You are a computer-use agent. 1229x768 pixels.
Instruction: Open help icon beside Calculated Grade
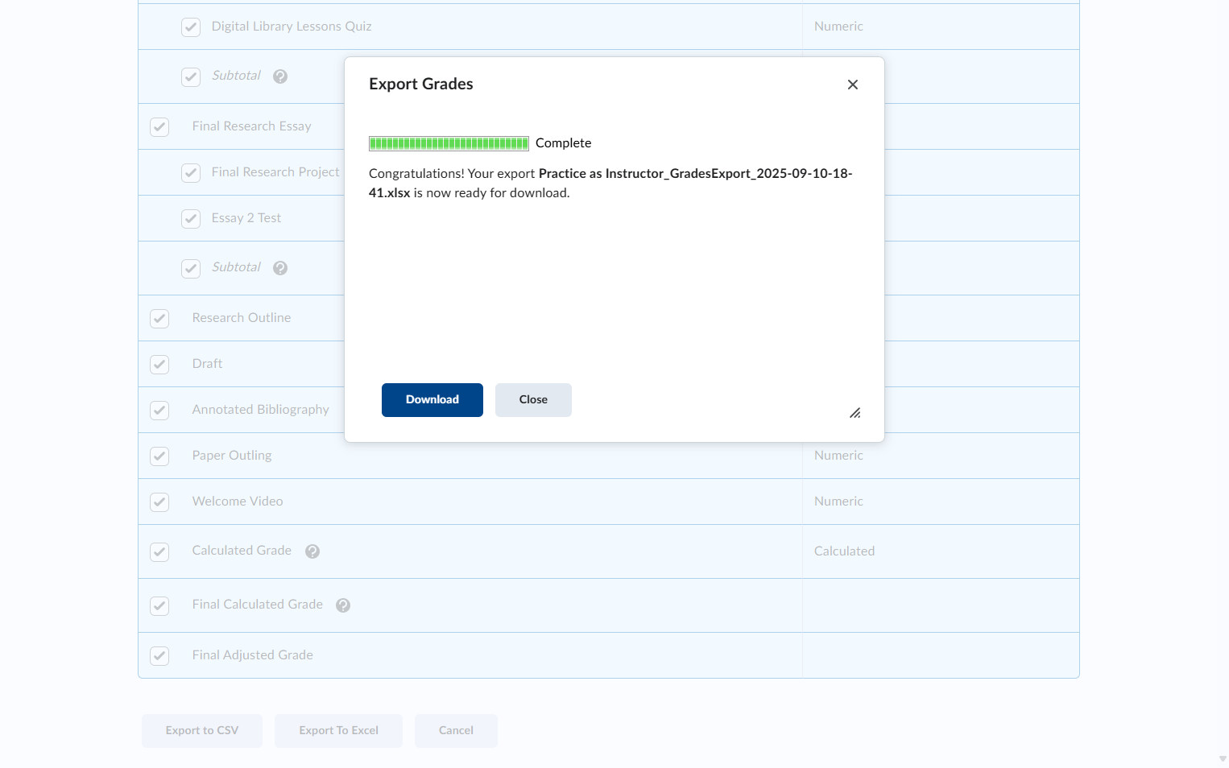pyautogui.click(x=312, y=551)
